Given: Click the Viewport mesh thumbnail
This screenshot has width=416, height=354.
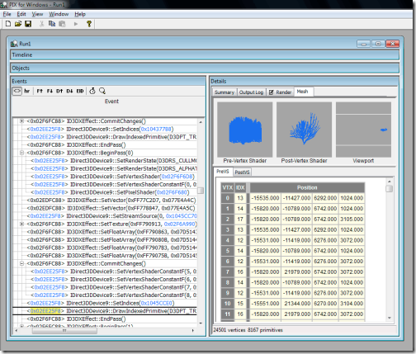Looking at the screenshot, I should tap(363, 130).
